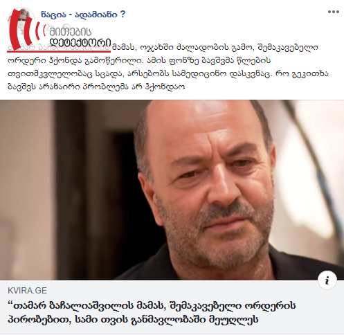Open the ნაცია - ადამიანი ? page name
The width and height of the screenshot is (344, 335).
pos(83,15)
